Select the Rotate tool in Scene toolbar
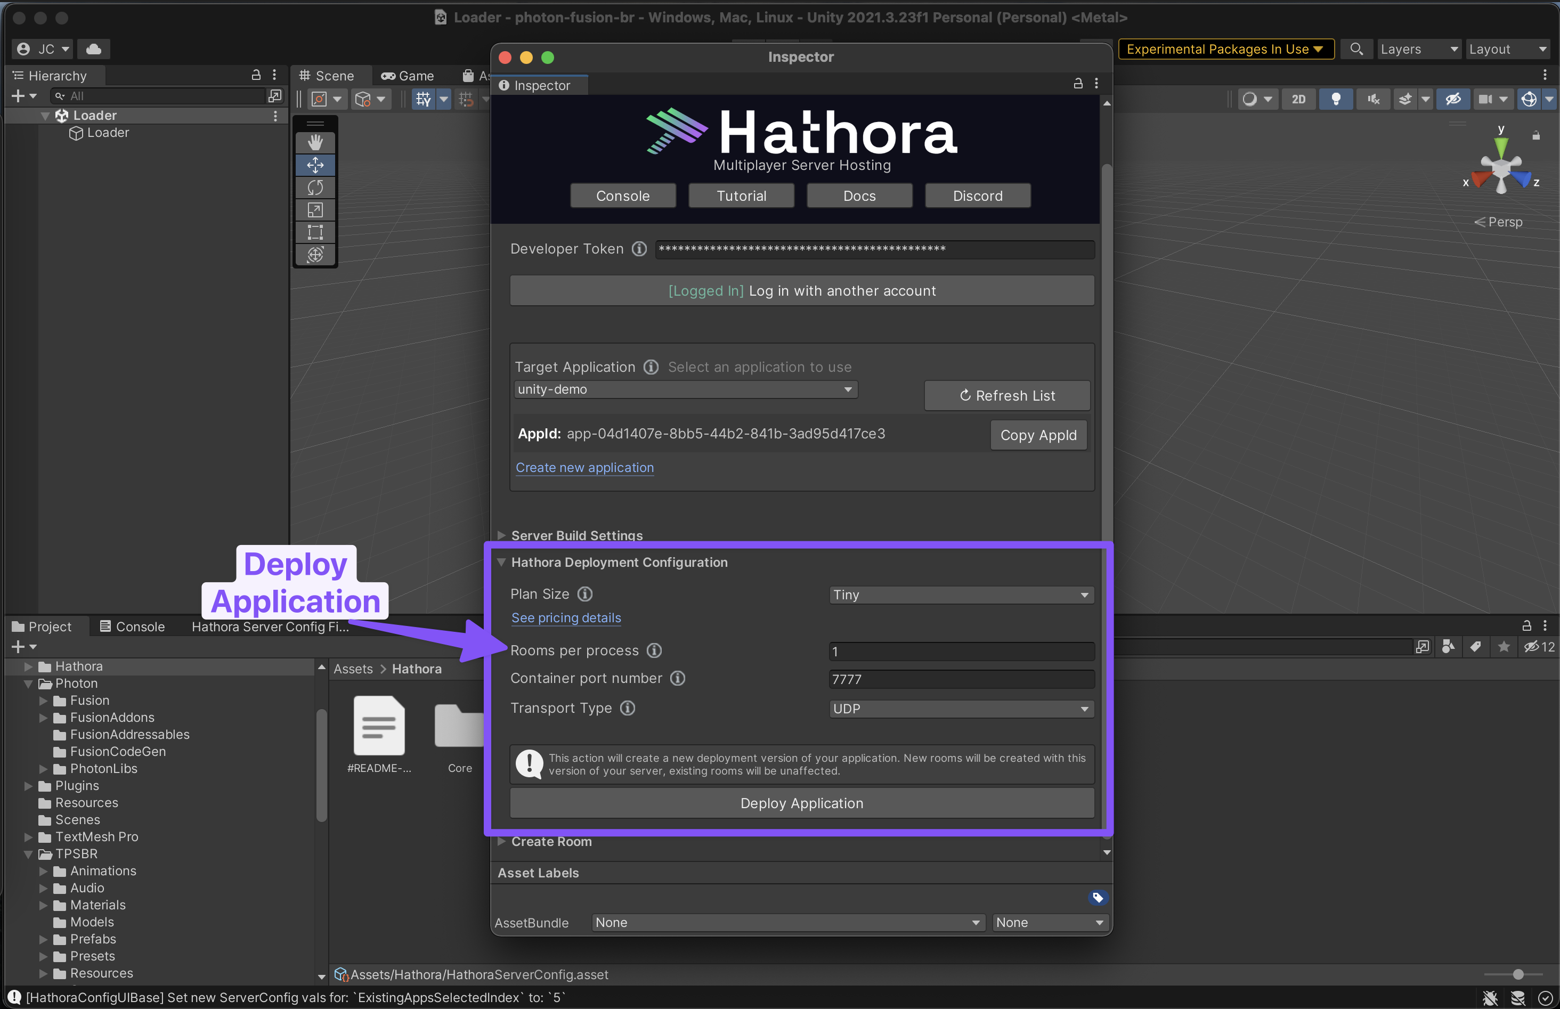The width and height of the screenshot is (1560, 1009). [315, 188]
